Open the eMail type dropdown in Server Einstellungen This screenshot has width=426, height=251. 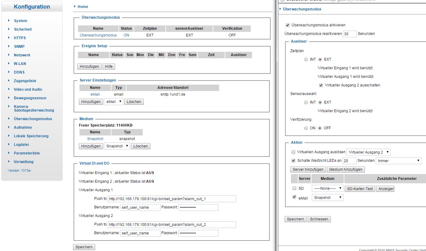[114, 102]
